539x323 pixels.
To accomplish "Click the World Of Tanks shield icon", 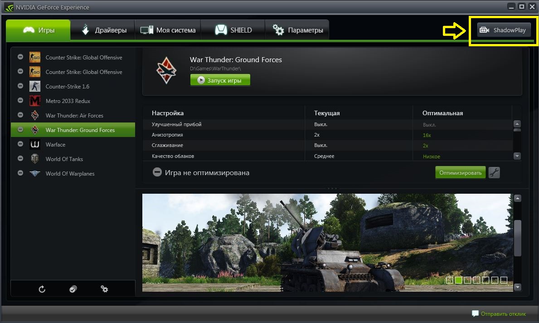I will pos(35,159).
